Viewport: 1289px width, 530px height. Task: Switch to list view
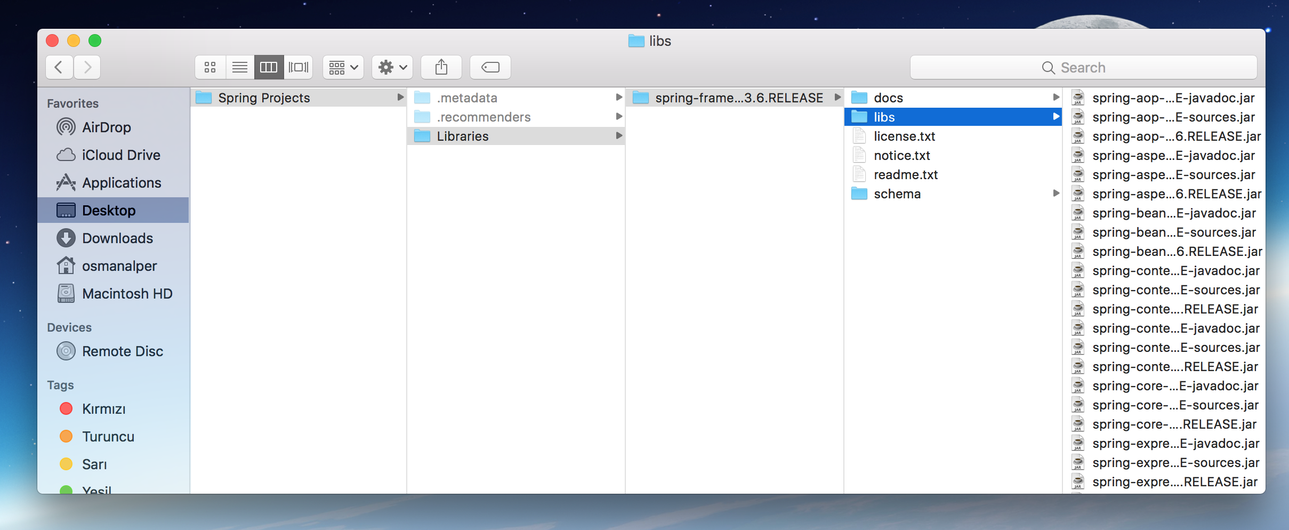[x=240, y=67]
